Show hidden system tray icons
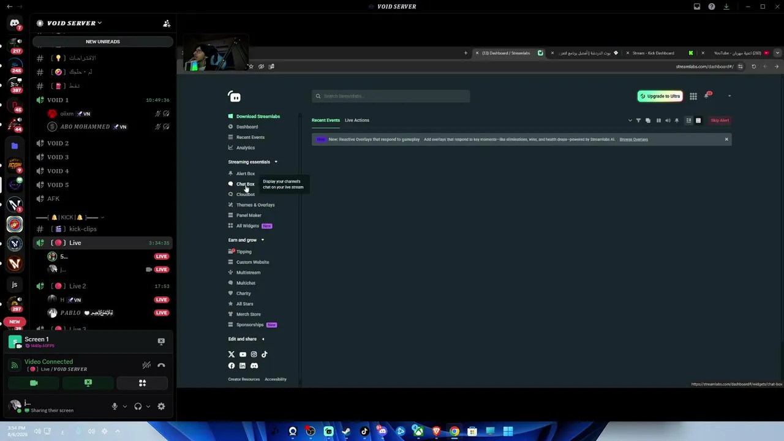 (118, 431)
